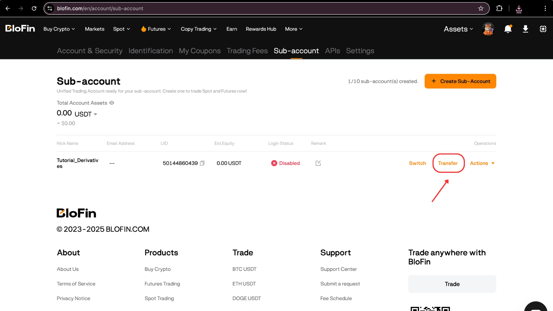This screenshot has width=553, height=311.
Task: Open Rewards Hub
Action: click(x=261, y=29)
